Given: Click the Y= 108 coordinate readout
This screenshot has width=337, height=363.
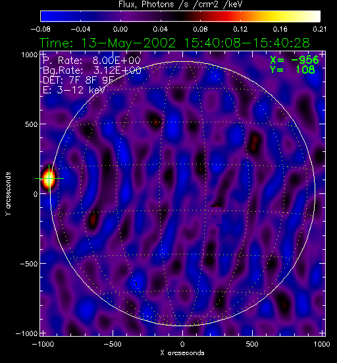Looking at the screenshot, I should click(292, 70).
